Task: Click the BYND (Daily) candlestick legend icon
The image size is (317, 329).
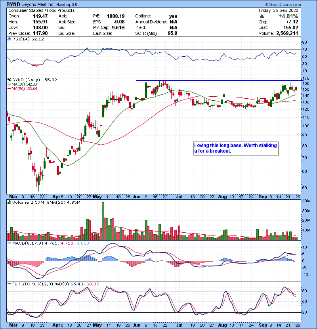Action: [x=9, y=80]
